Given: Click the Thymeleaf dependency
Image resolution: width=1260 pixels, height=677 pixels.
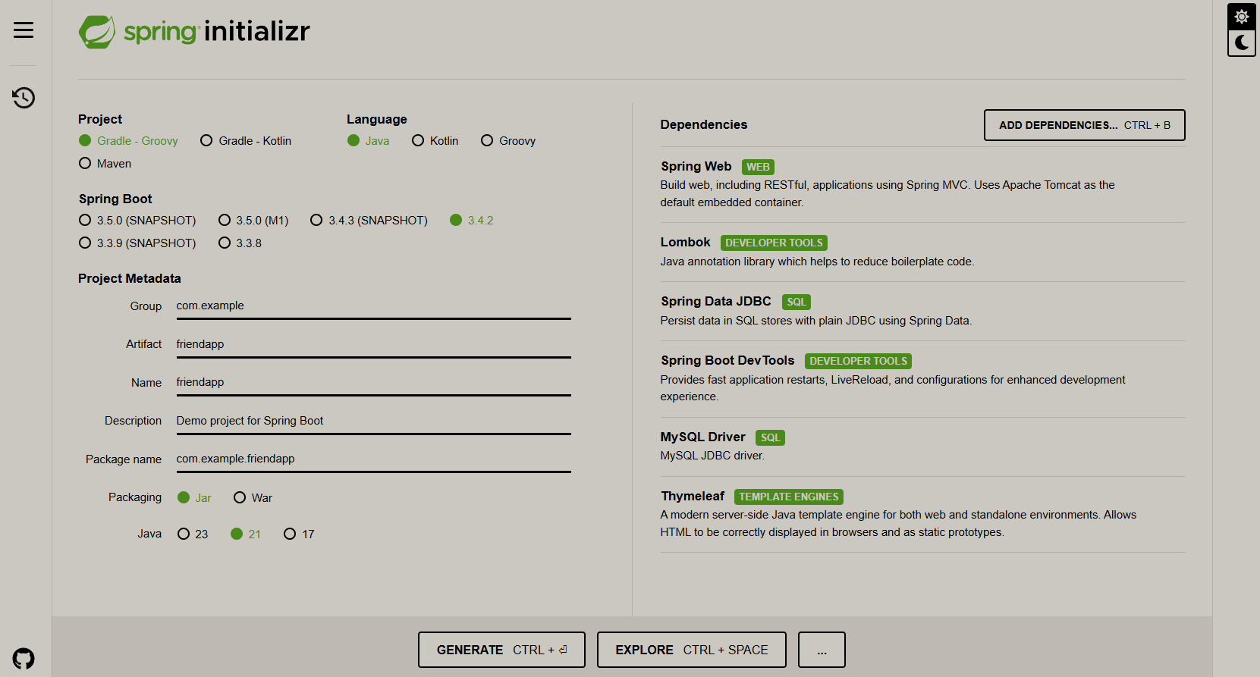Looking at the screenshot, I should pyautogui.click(x=922, y=514).
